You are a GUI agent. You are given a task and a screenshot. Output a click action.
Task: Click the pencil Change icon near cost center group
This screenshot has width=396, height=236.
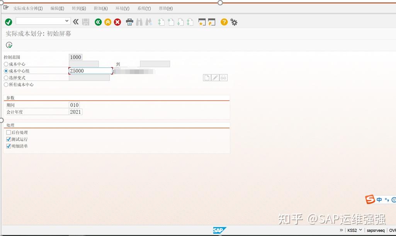pyautogui.click(x=215, y=77)
